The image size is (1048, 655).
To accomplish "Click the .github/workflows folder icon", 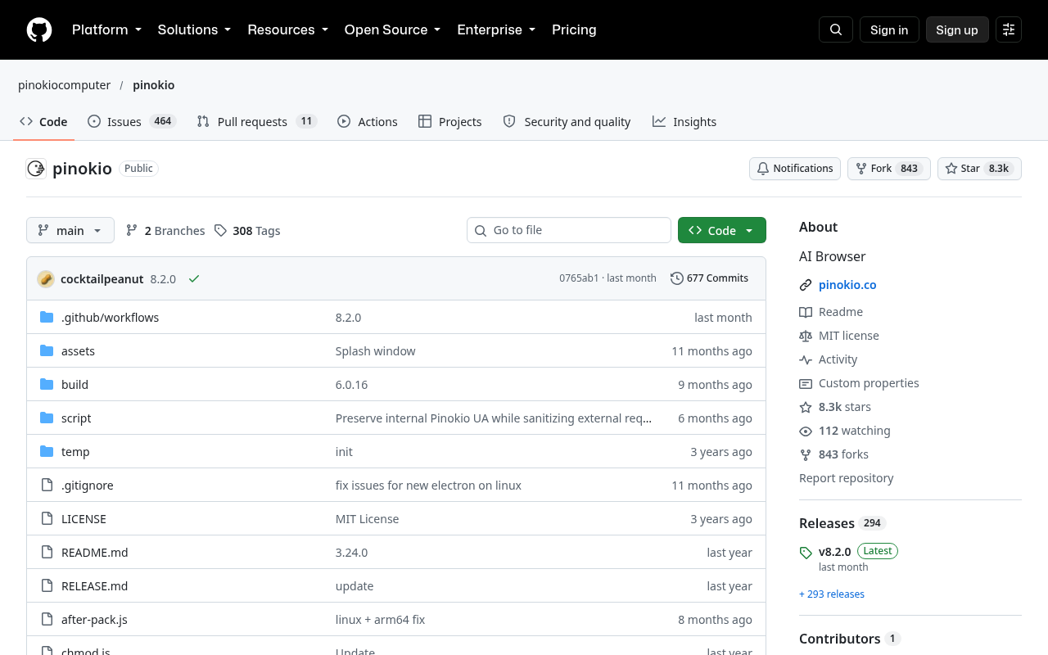I will [x=47, y=317].
